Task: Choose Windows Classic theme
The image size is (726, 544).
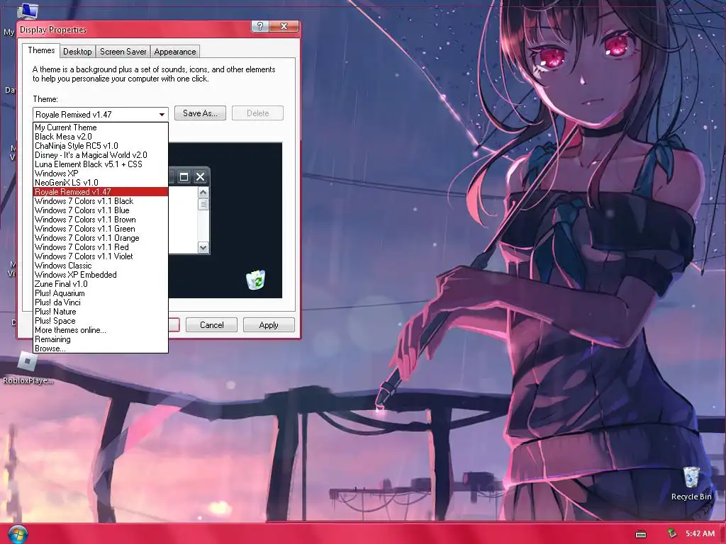Action: [x=101, y=266]
